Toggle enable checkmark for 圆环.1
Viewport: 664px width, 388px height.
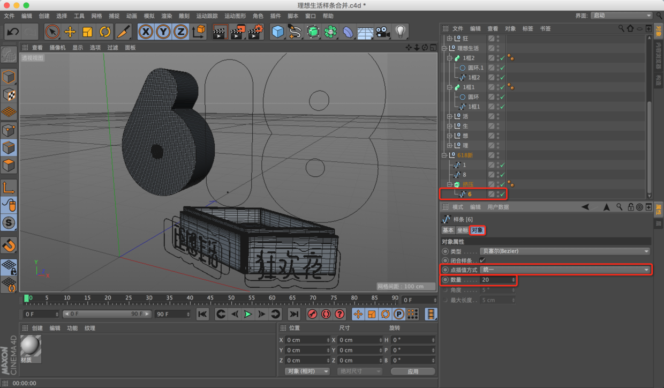pyautogui.click(x=502, y=68)
